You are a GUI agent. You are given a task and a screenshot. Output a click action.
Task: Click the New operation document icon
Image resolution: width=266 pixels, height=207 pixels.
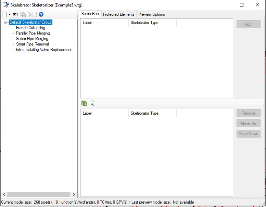coord(4,14)
